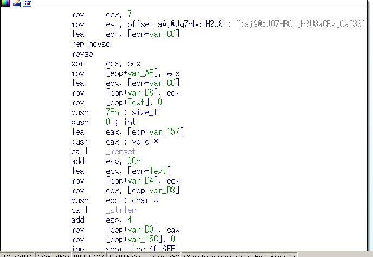Click the 'push 0 ; int' line
The image size is (373, 257).
click(x=103, y=122)
